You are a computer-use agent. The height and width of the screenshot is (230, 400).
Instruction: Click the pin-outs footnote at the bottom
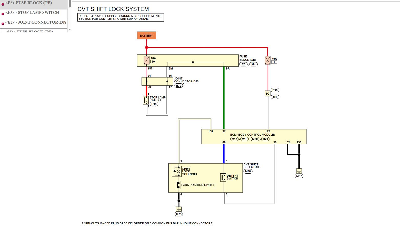(147, 223)
